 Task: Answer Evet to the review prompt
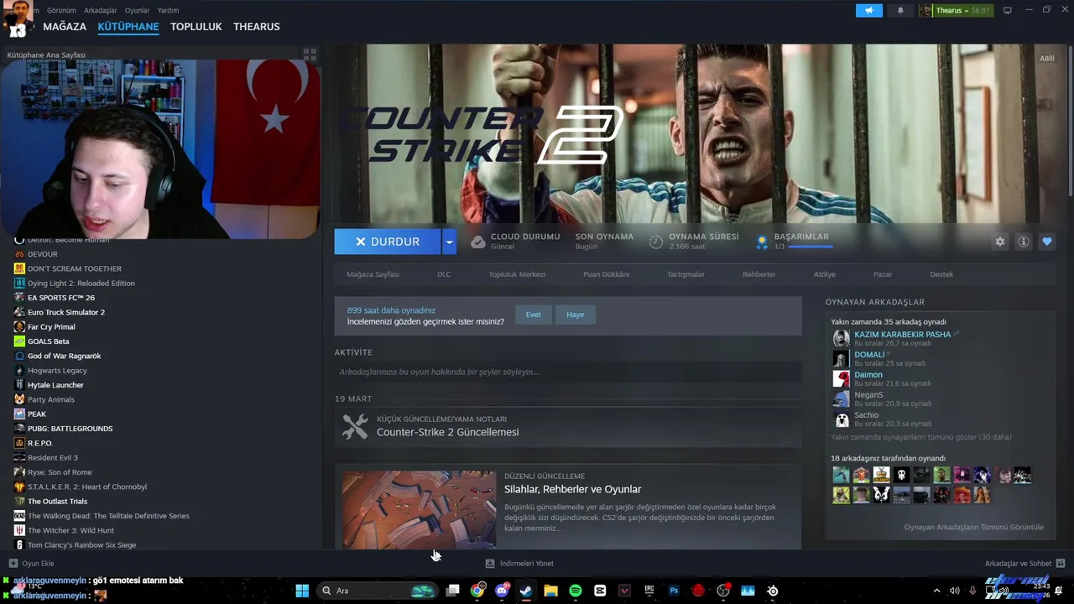[x=534, y=315]
